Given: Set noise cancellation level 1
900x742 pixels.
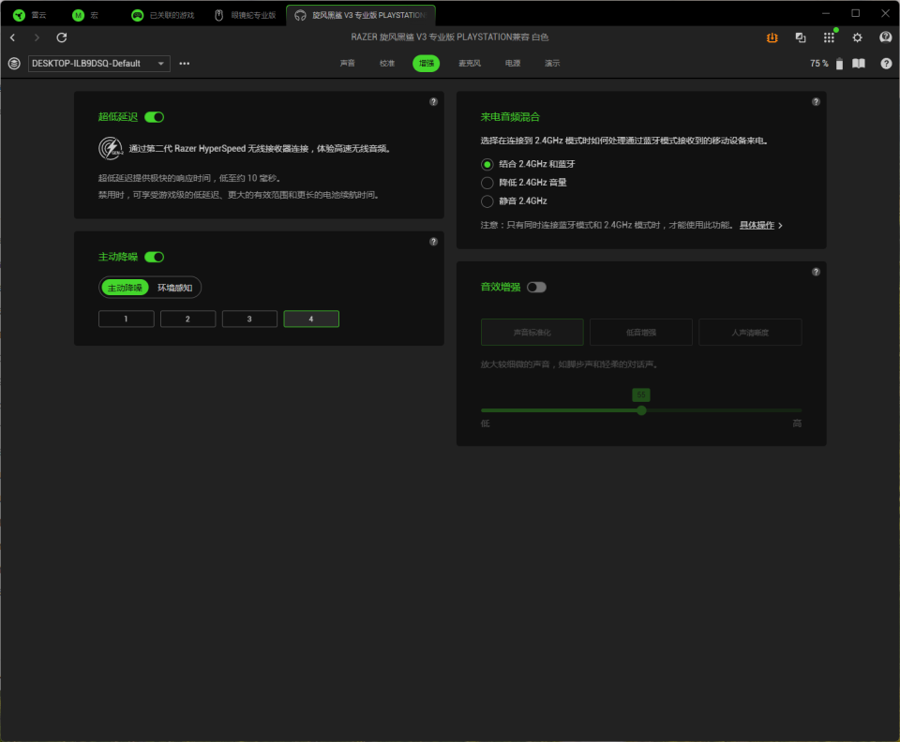Looking at the screenshot, I should (127, 319).
